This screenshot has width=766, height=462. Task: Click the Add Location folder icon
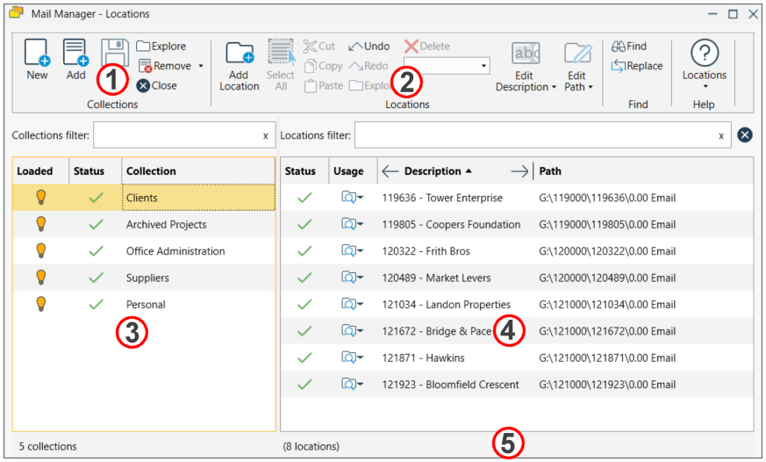pos(239,54)
